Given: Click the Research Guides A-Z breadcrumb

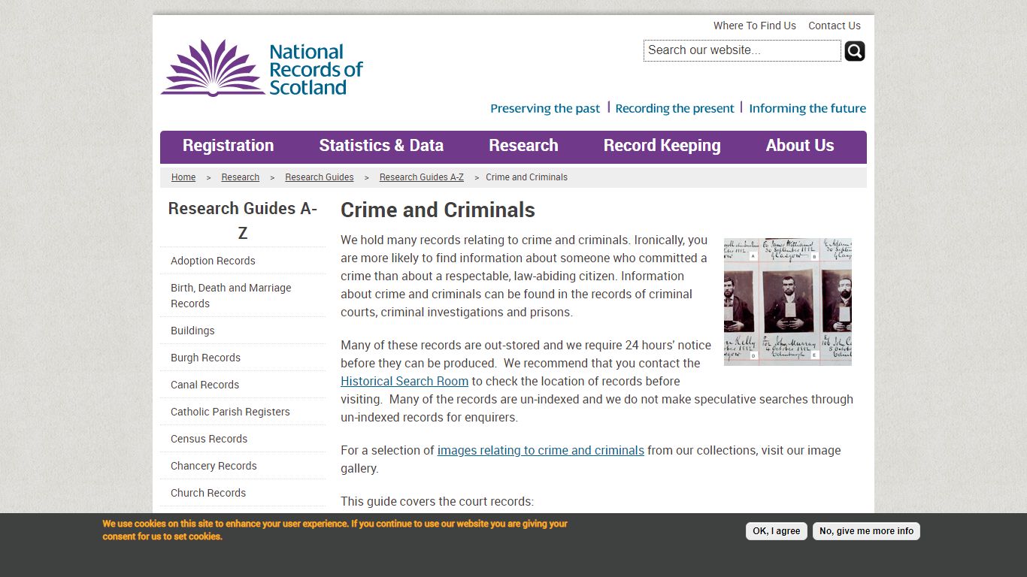Looking at the screenshot, I should pos(422,177).
